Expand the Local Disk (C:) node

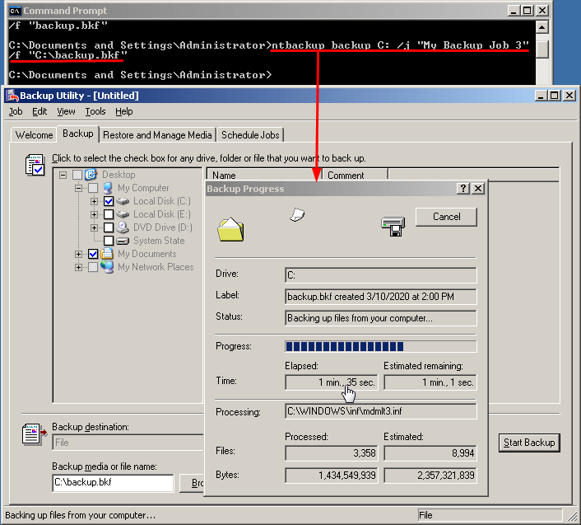(94, 201)
